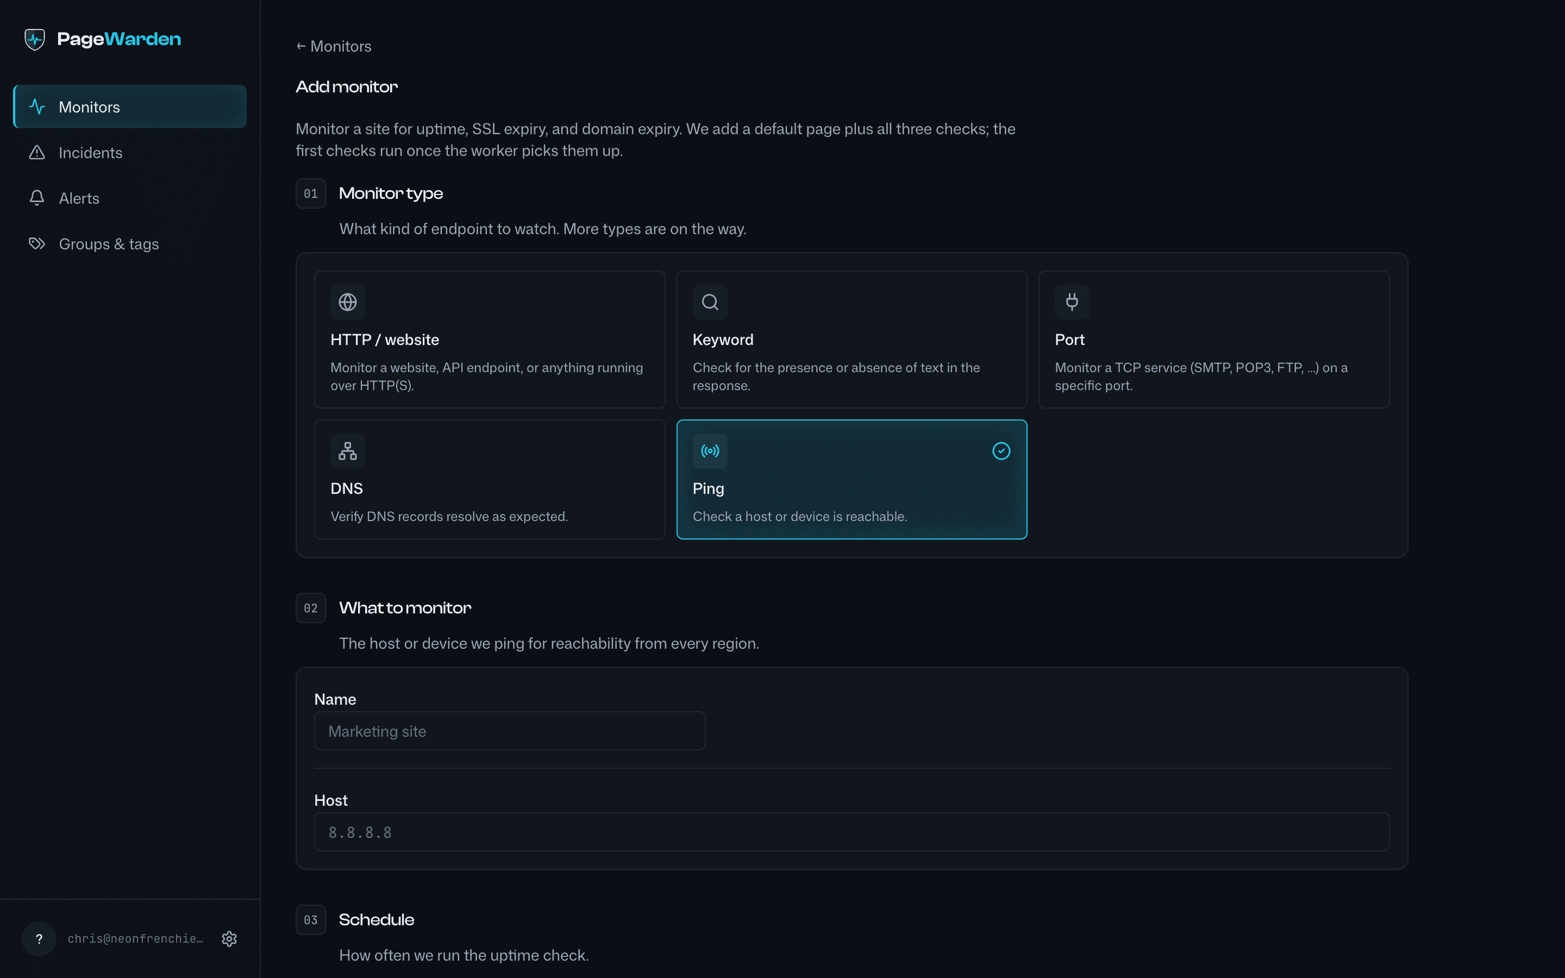Choose the Keyword monitor type card
Image resolution: width=1565 pixels, height=978 pixels.
[852, 340]
